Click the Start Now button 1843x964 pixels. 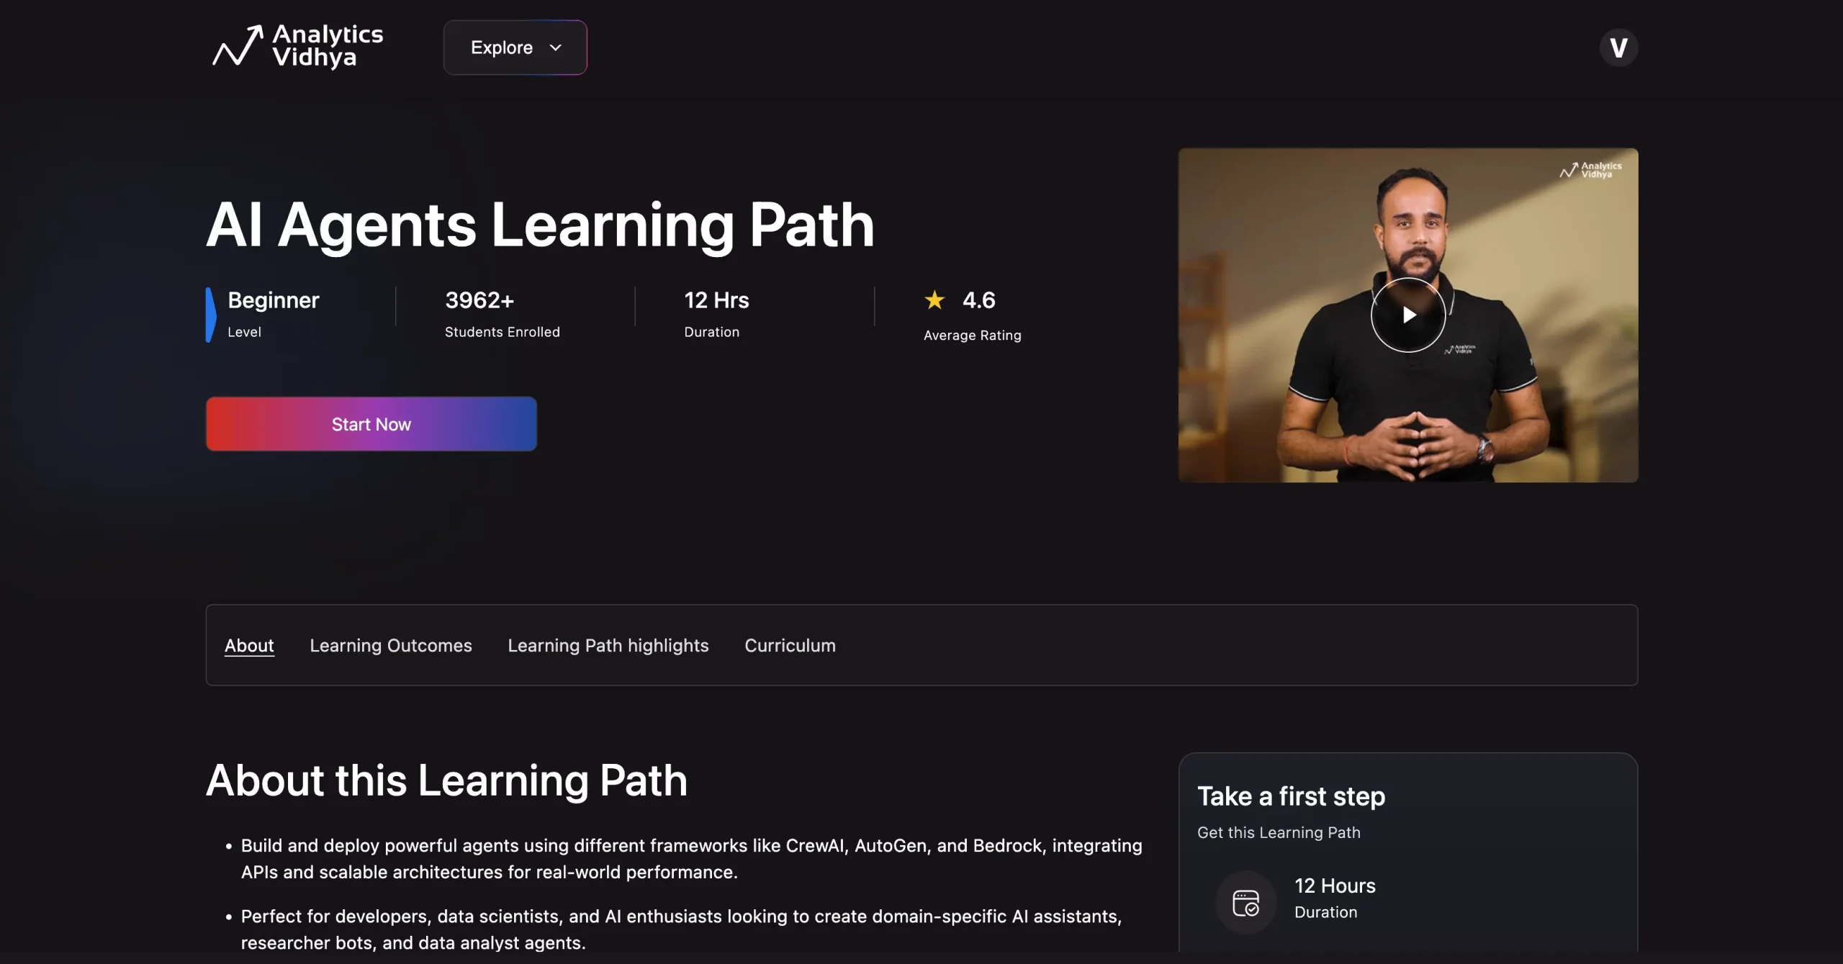pyautogui.click(x=371, y=424)
